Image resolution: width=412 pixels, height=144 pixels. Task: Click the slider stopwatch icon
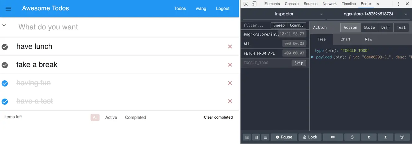352,137
